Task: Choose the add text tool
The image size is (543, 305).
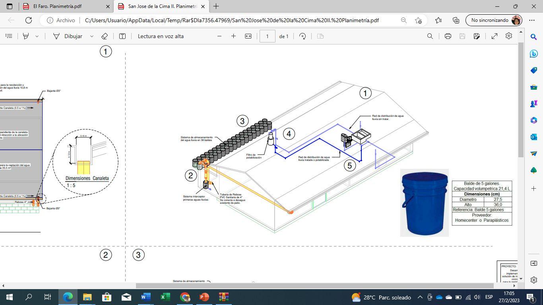Action: (122, 36)
